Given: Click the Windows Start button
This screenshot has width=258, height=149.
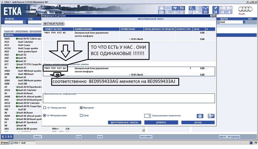Looking at the screenshot, I should (x=5, y=143).
